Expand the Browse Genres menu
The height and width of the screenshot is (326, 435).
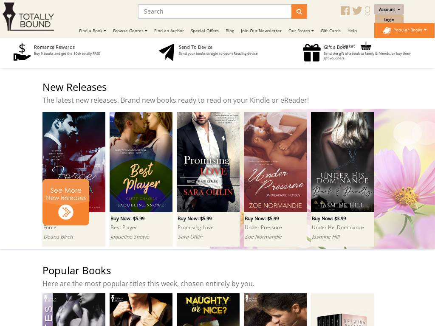click(130, 31)
